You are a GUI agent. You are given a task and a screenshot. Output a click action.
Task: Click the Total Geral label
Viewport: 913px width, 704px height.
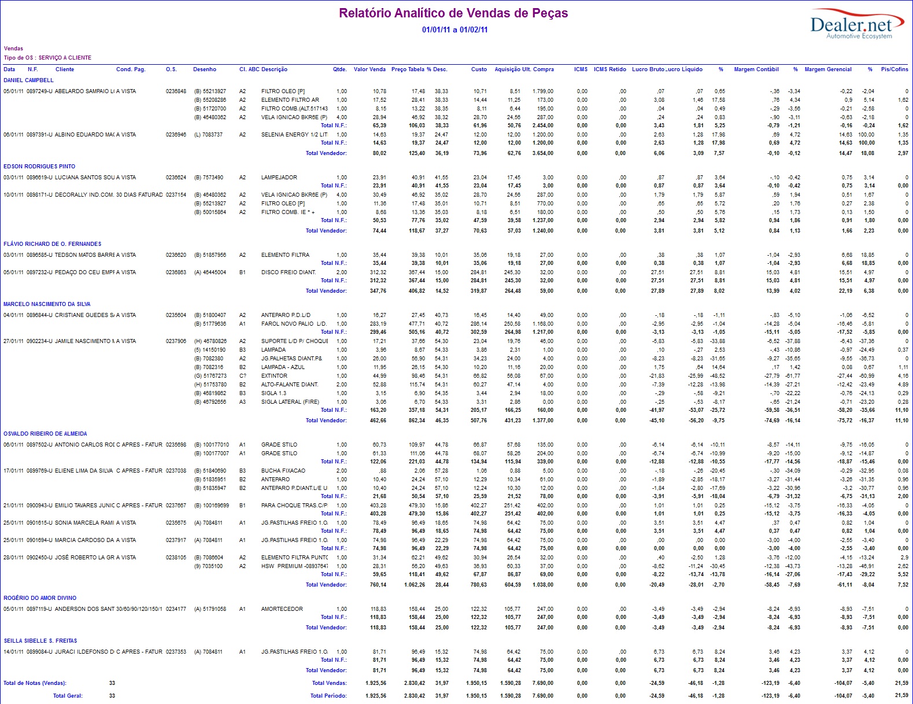[68, 696]
